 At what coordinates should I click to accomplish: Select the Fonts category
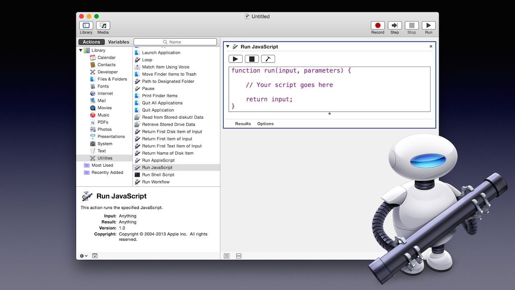103,87
